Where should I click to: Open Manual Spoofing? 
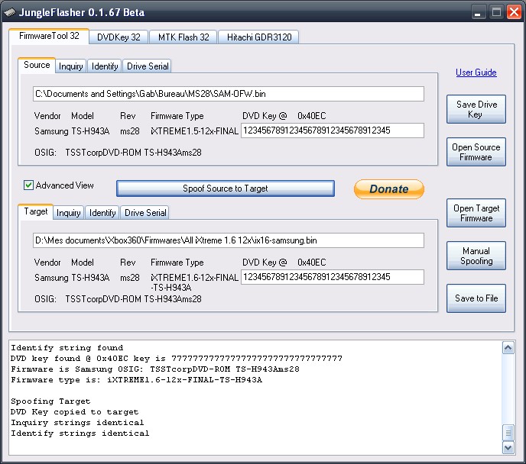(x=476, y=256)
